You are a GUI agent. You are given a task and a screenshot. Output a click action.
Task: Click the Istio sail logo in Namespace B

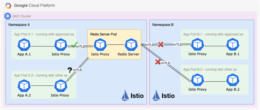[x=156, y=95]
